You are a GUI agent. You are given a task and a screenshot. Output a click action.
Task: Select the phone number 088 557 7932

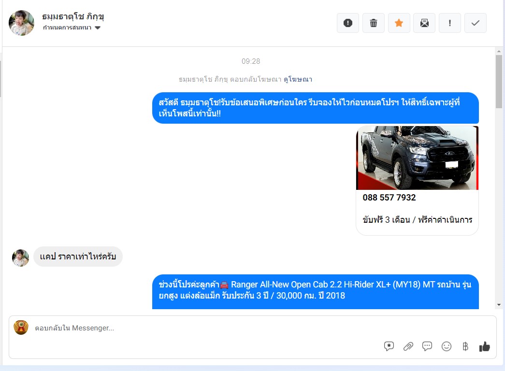click(389, 198)
